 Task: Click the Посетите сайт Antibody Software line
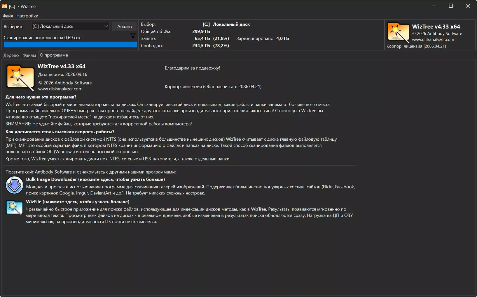(90, 172)
